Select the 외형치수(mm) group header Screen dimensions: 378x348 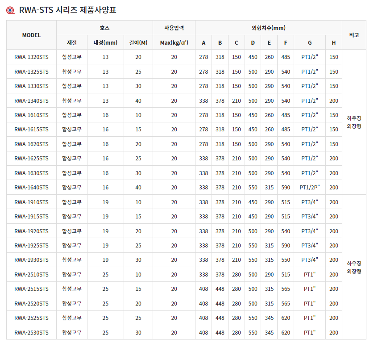click(269, 28)
